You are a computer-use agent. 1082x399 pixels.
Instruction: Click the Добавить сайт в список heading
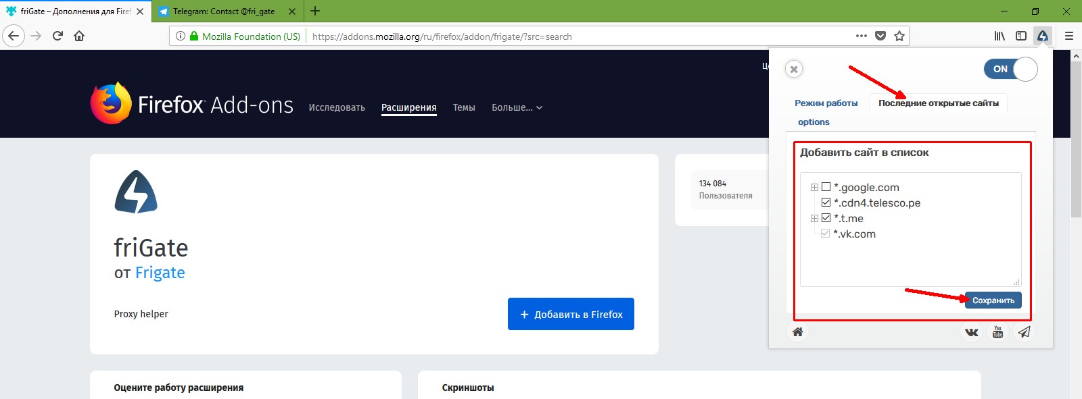coord(864,153)
